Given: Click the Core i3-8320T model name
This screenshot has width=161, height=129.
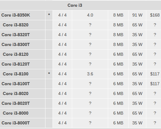Looking at the screenshot, I should (16, 35).
